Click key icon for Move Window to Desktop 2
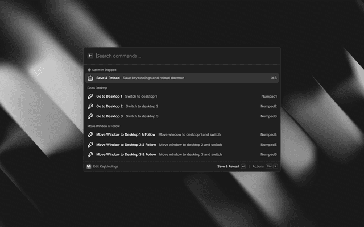Image resolution: width=364 pixels, height=227 pixels. [x=90, y=145]
